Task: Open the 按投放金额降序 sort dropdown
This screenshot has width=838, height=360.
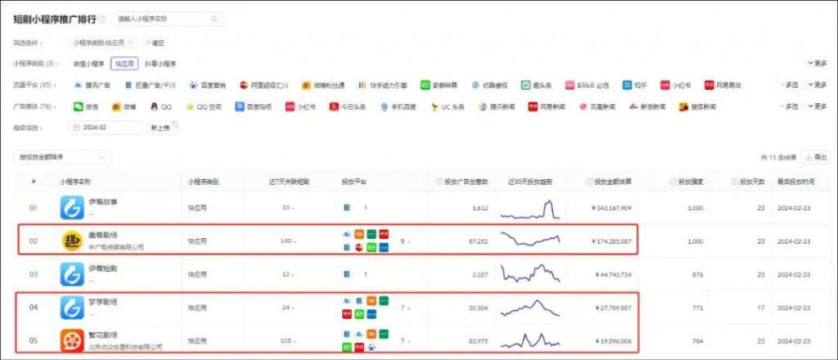Action: 62,158
